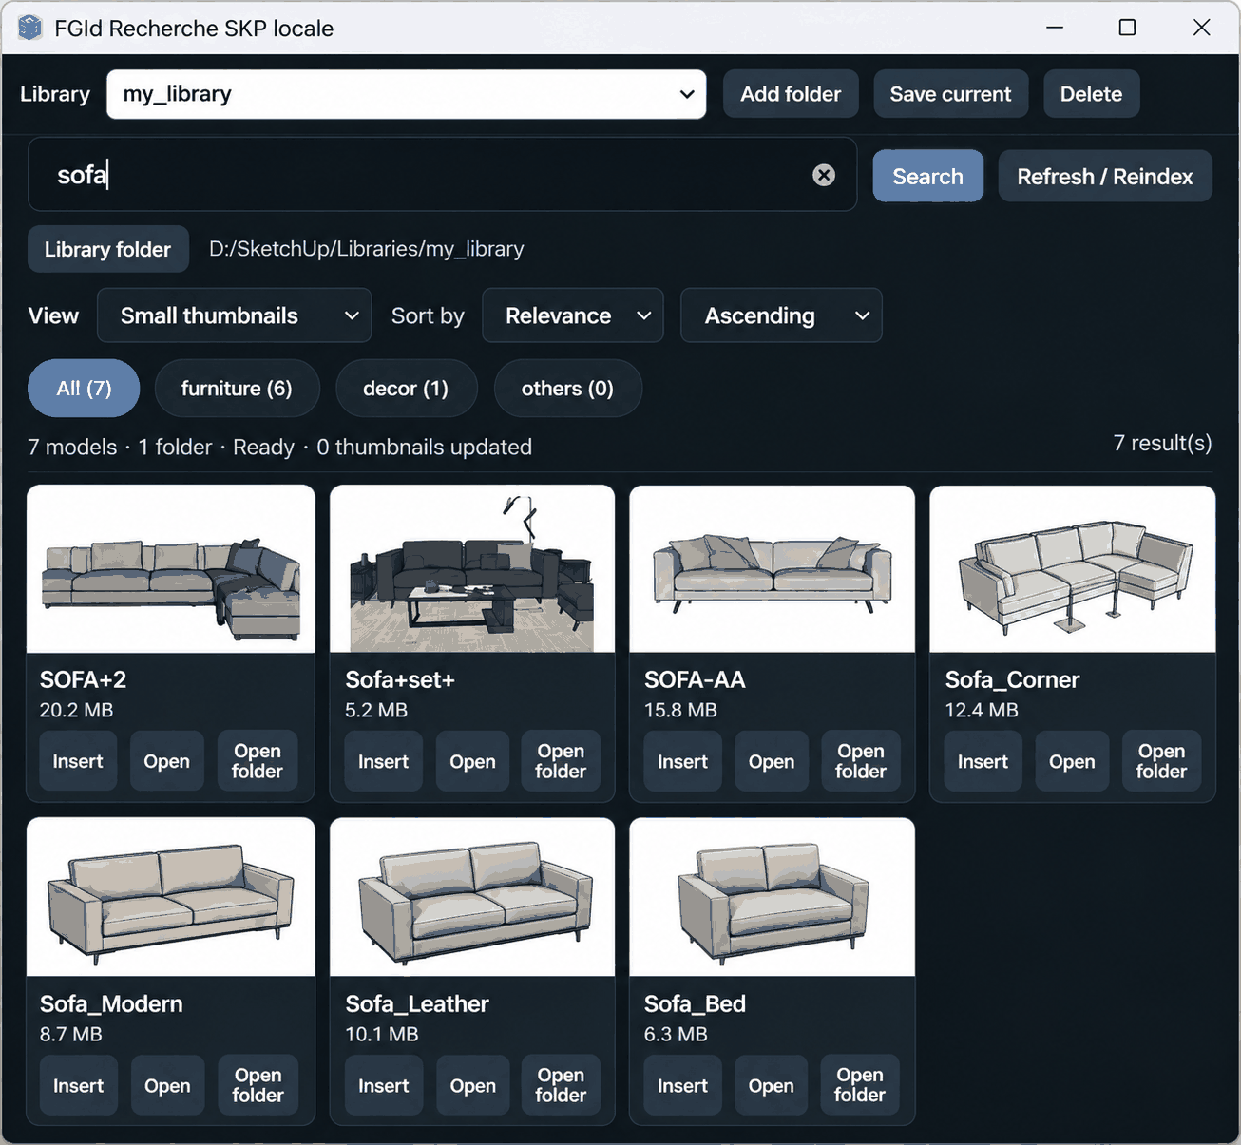1241x1145 pixels.
Task: Change the Ascending order dropdown
Action: pyautogui.click(x=781, y=315)
